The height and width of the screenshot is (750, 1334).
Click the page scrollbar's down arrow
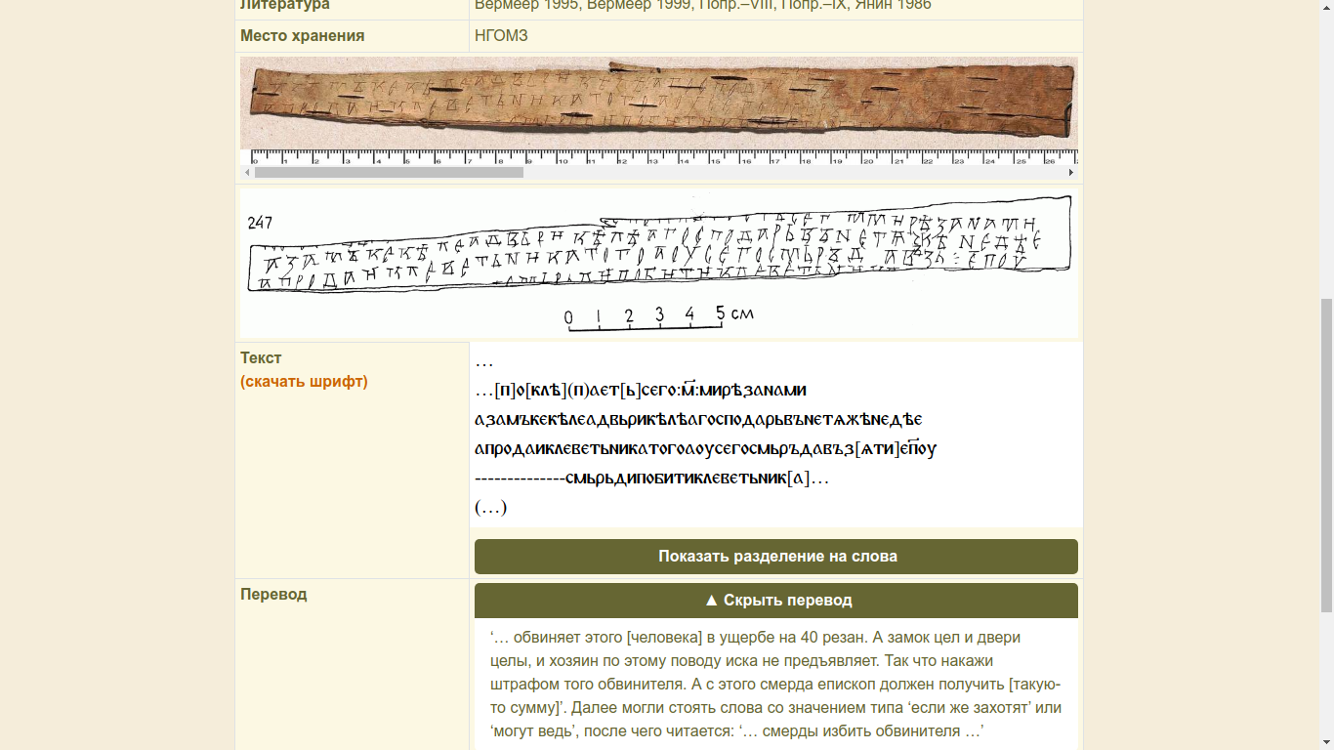[x=1325, y=741]
